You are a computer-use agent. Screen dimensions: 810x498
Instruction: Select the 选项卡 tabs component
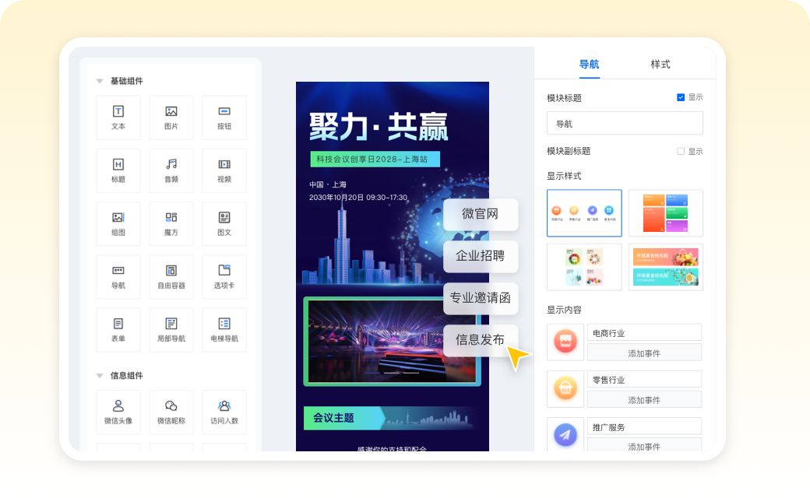click(224, 276)
